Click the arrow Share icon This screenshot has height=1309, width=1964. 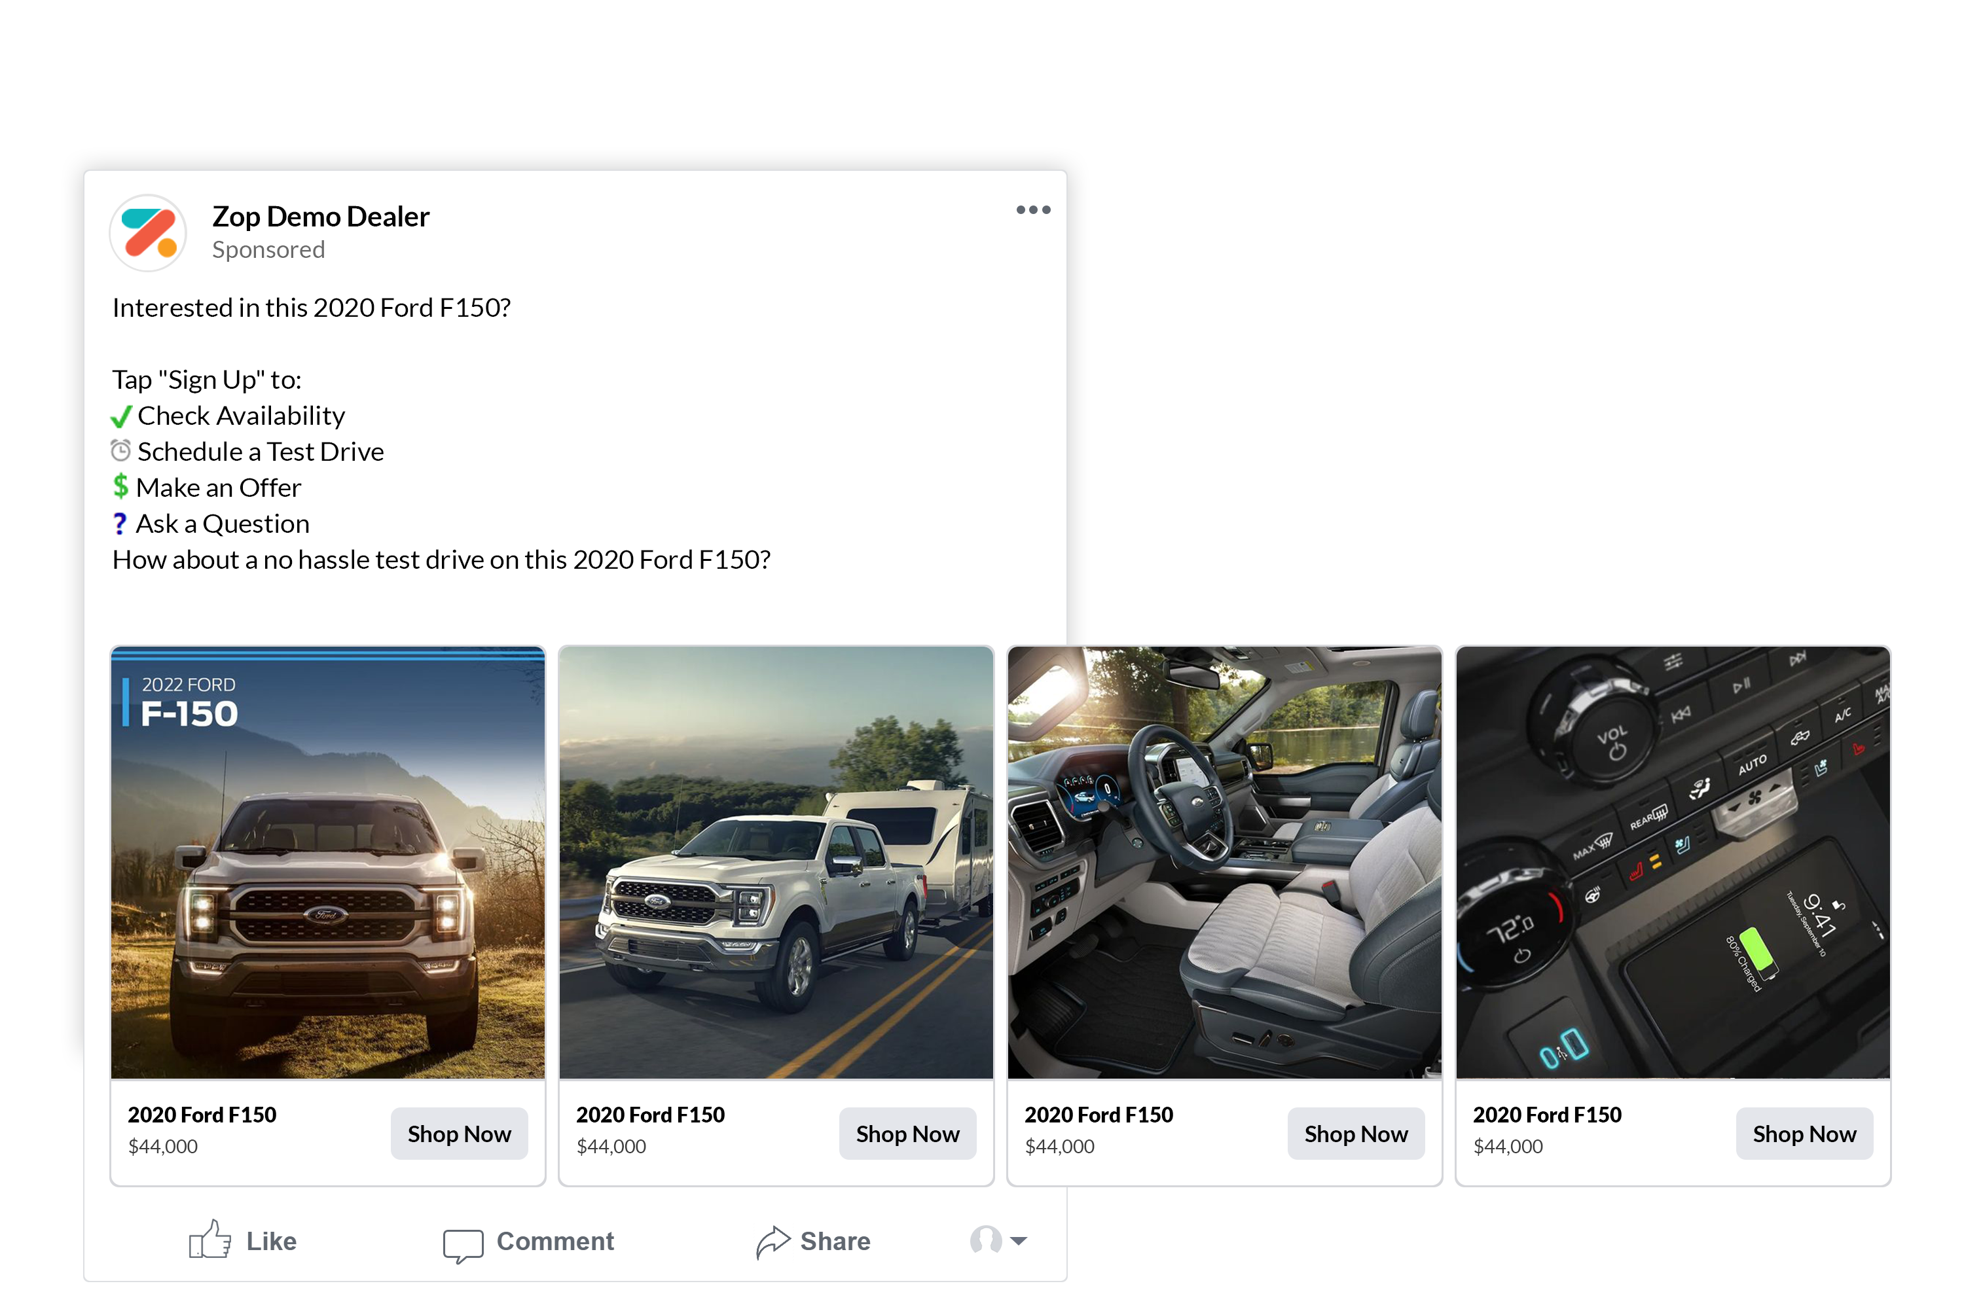(773, 1242)
